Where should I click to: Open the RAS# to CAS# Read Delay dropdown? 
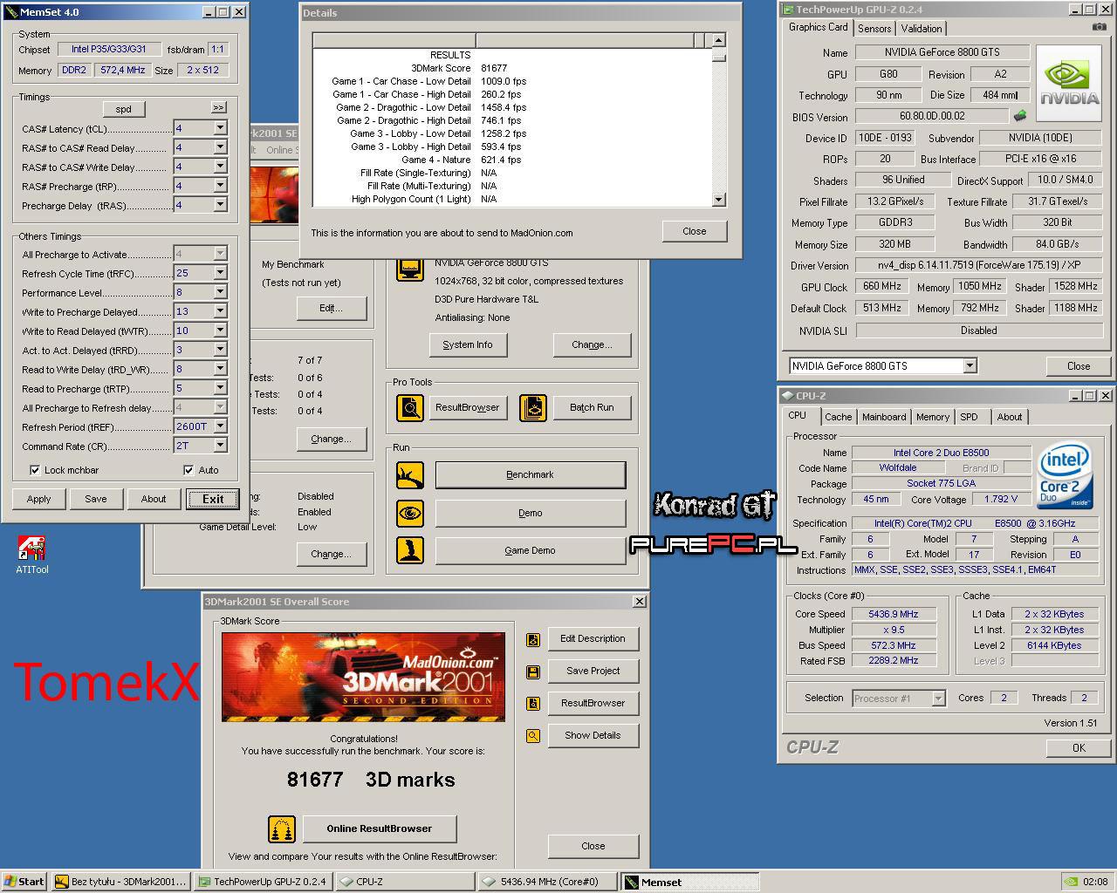(220, 147)
